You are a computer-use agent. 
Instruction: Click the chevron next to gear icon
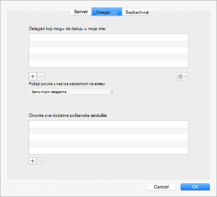coord(186,76)
